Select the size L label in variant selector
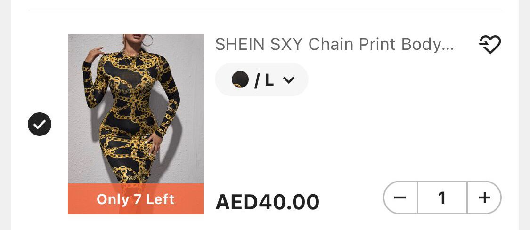Image resolution: width=530 pixels, height=230 pixels. pyautogui.click(x=269, y=80)
